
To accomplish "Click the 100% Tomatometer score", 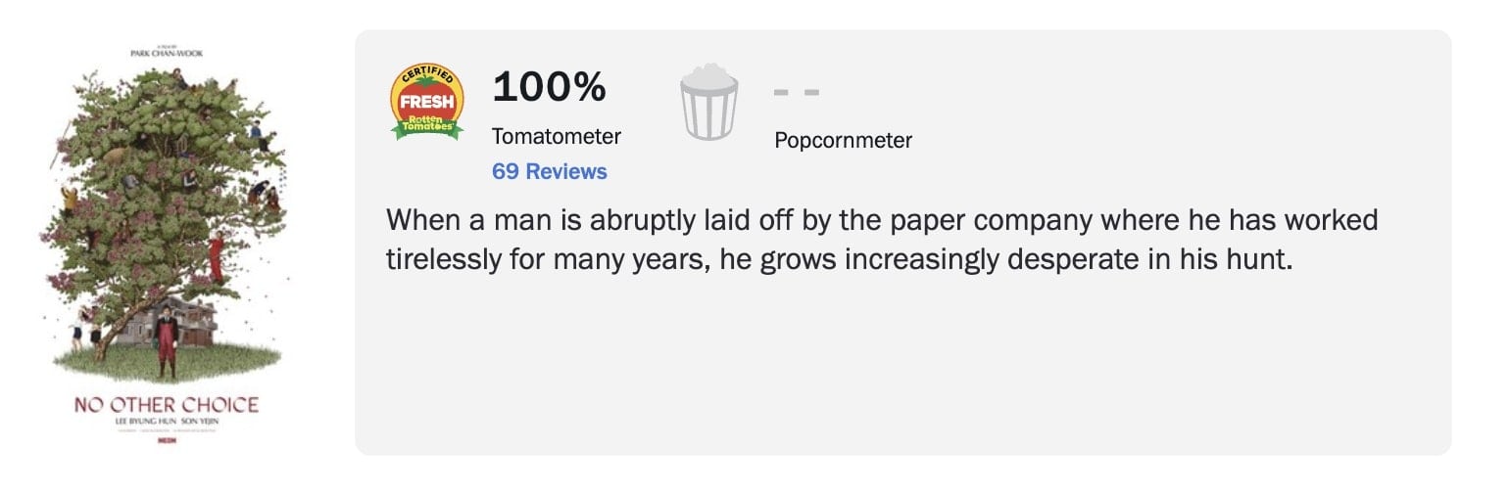I will [549, 88].
